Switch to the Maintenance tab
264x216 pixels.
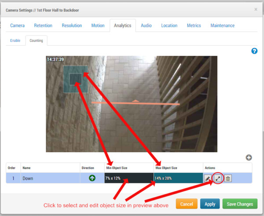(x=222, y=26)
